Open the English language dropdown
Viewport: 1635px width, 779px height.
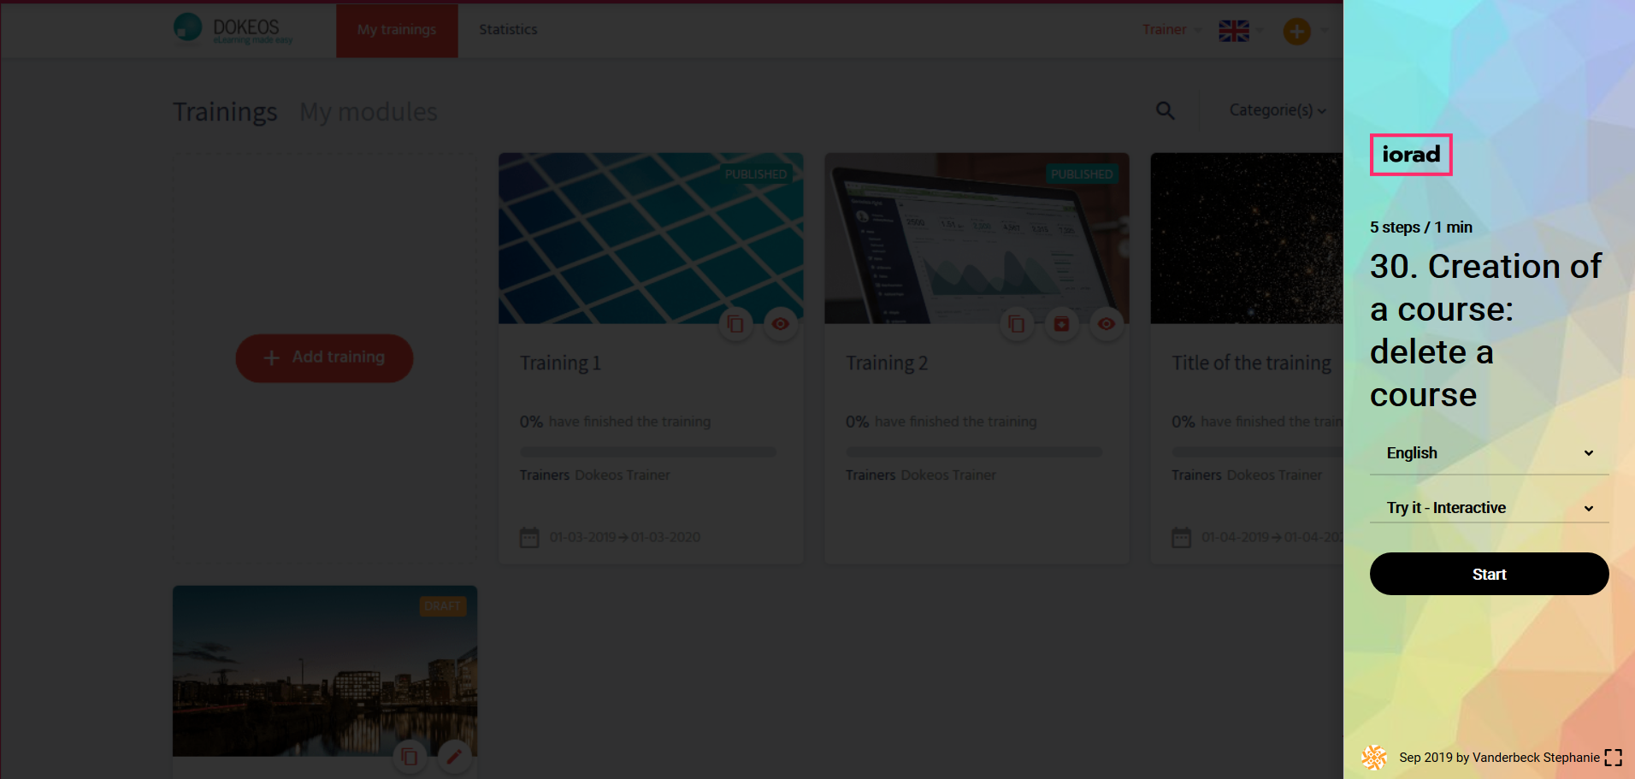tap(1489, 453)
